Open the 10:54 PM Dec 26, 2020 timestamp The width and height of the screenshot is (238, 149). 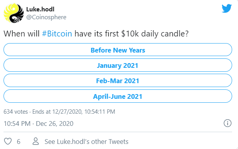click(38, 124)
